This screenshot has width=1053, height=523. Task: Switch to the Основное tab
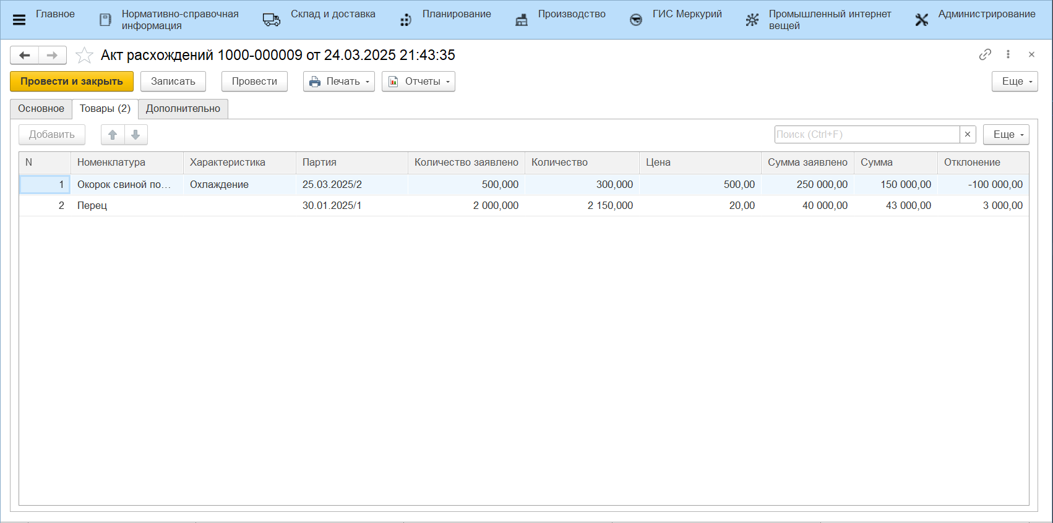pyautogui.click(x=41, y=109)
